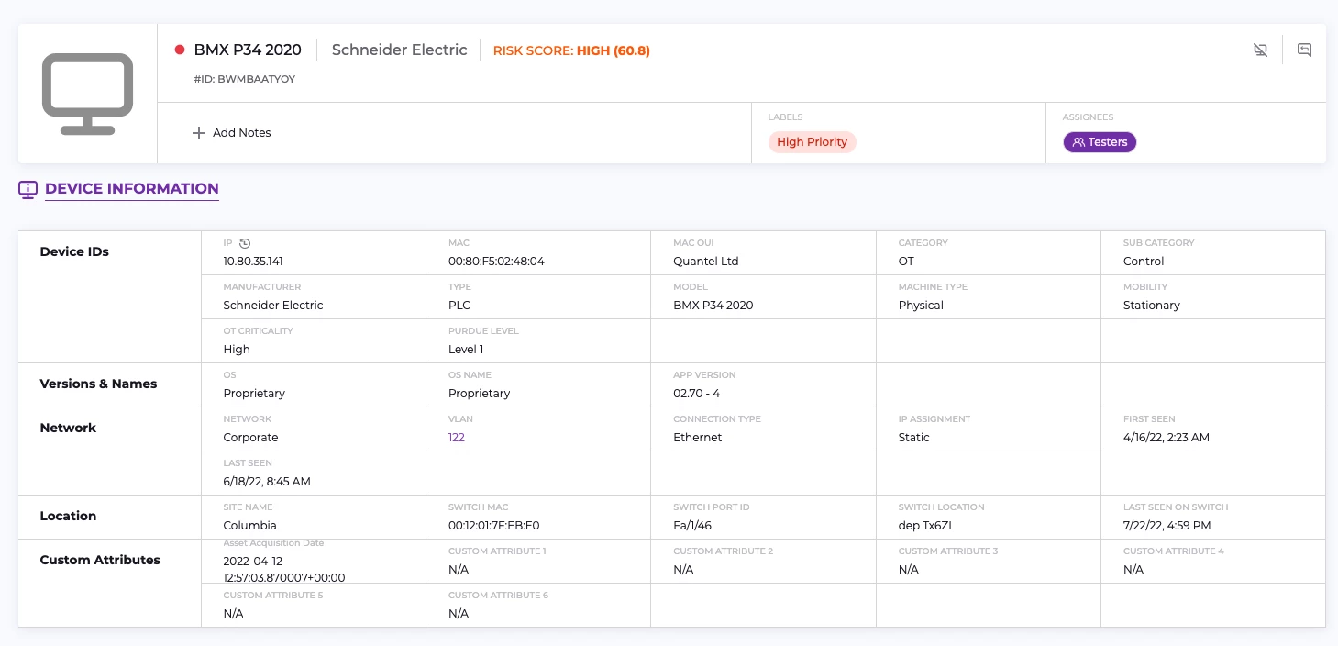Click the large monitor device icon
Screen dimensions: 1338x646
click(88, 94)
